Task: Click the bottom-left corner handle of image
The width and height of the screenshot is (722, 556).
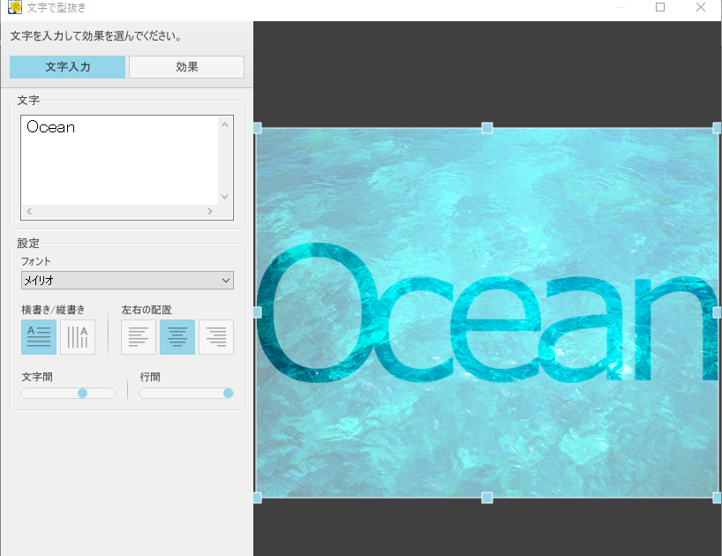Action: click(x=258, y=498)
